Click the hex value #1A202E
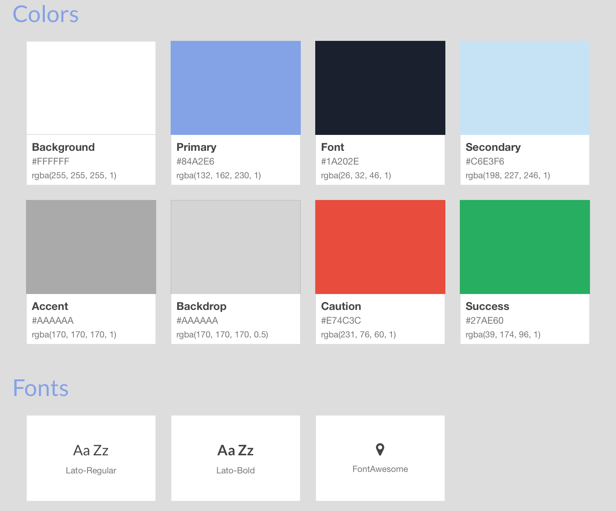This screenshot has height=511, width=616. click(x=340, y=161)
